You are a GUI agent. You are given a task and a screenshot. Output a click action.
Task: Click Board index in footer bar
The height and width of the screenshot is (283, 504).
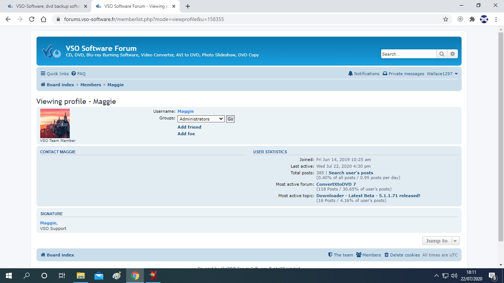[x=58, y=255]
